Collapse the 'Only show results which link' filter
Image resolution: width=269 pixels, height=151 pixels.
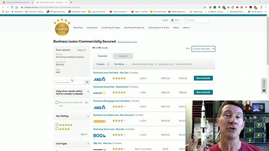click(88, 91)
